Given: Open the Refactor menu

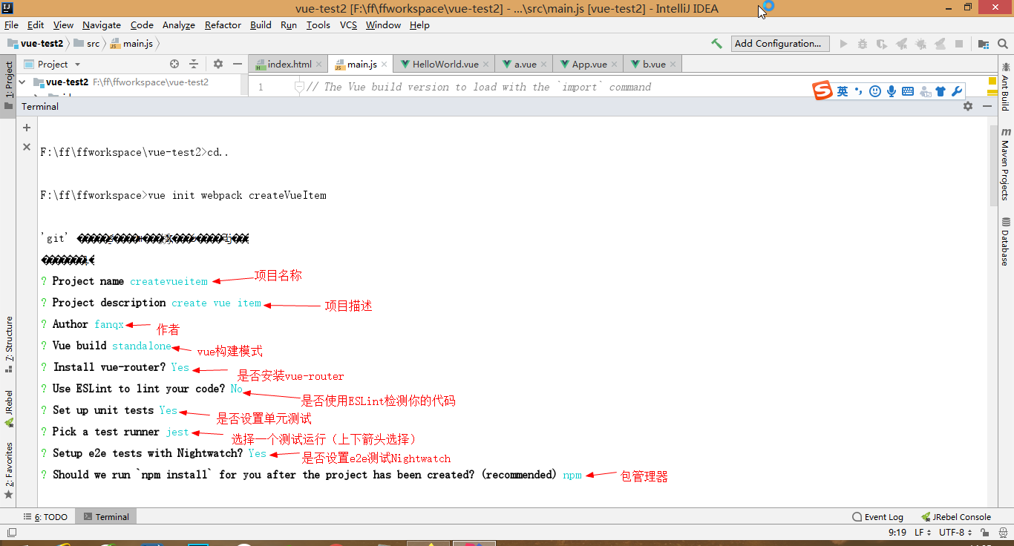Looking at the screenshot, I should click(x=223, y=25).
